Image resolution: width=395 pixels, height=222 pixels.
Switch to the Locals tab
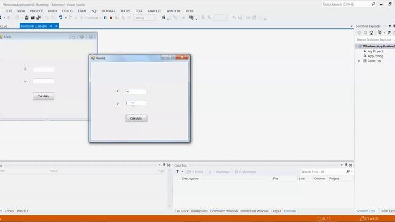9,211
